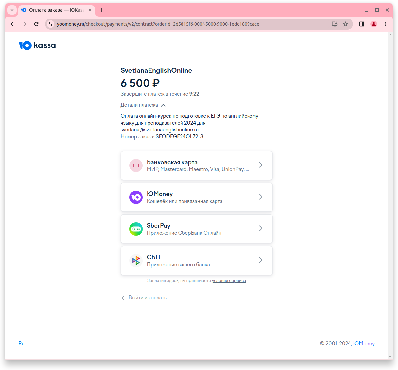Click the СБП colorful logo icon

click(136, 261)
